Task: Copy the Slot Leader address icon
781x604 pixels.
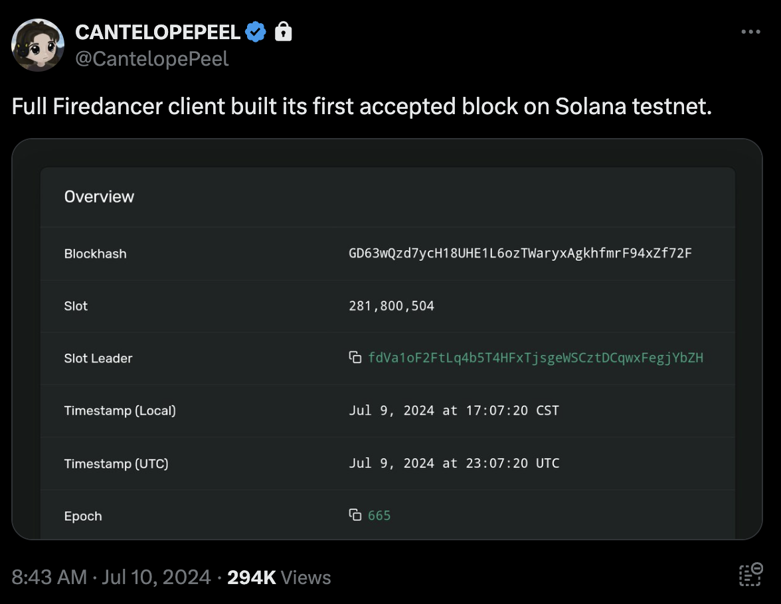Action: [x=355, y=358]
